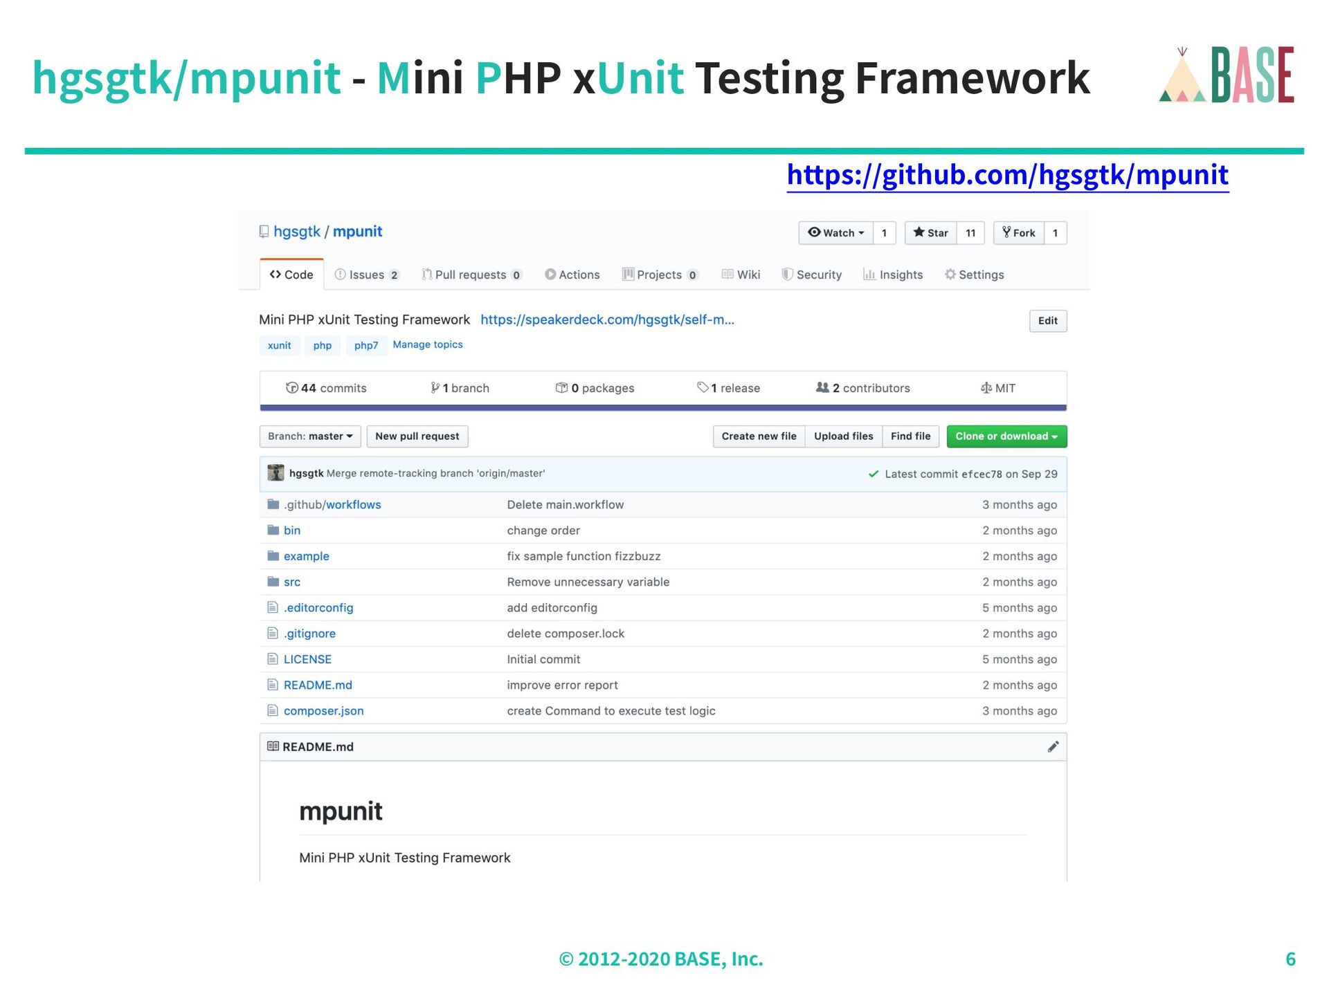Open the 'Merge remote-tracking branch' commit message
Screen dimensions: 1329x996
click(x=435, y=474)
